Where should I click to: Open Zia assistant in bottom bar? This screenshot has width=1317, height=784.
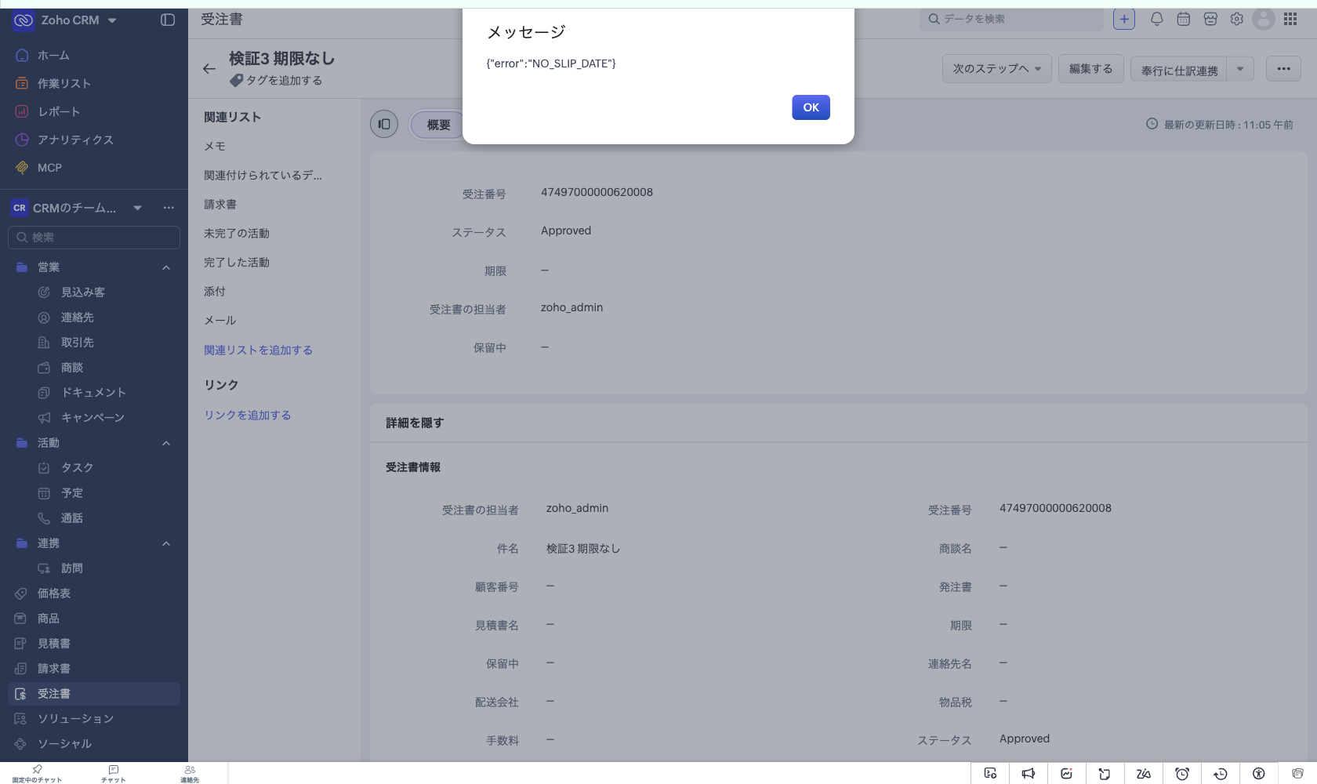pos(1144,774)
